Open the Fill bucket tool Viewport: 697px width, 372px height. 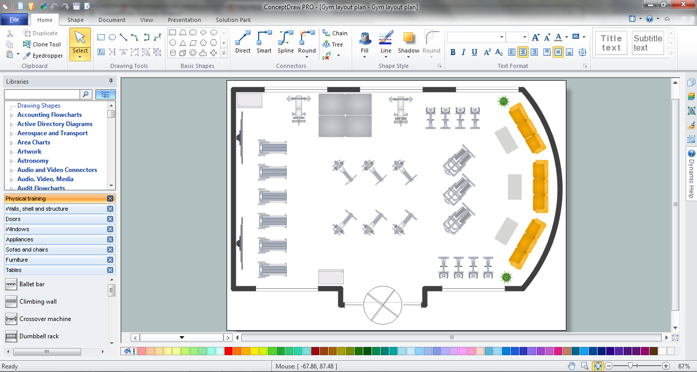pyautogui.click(x=365, y=44)
